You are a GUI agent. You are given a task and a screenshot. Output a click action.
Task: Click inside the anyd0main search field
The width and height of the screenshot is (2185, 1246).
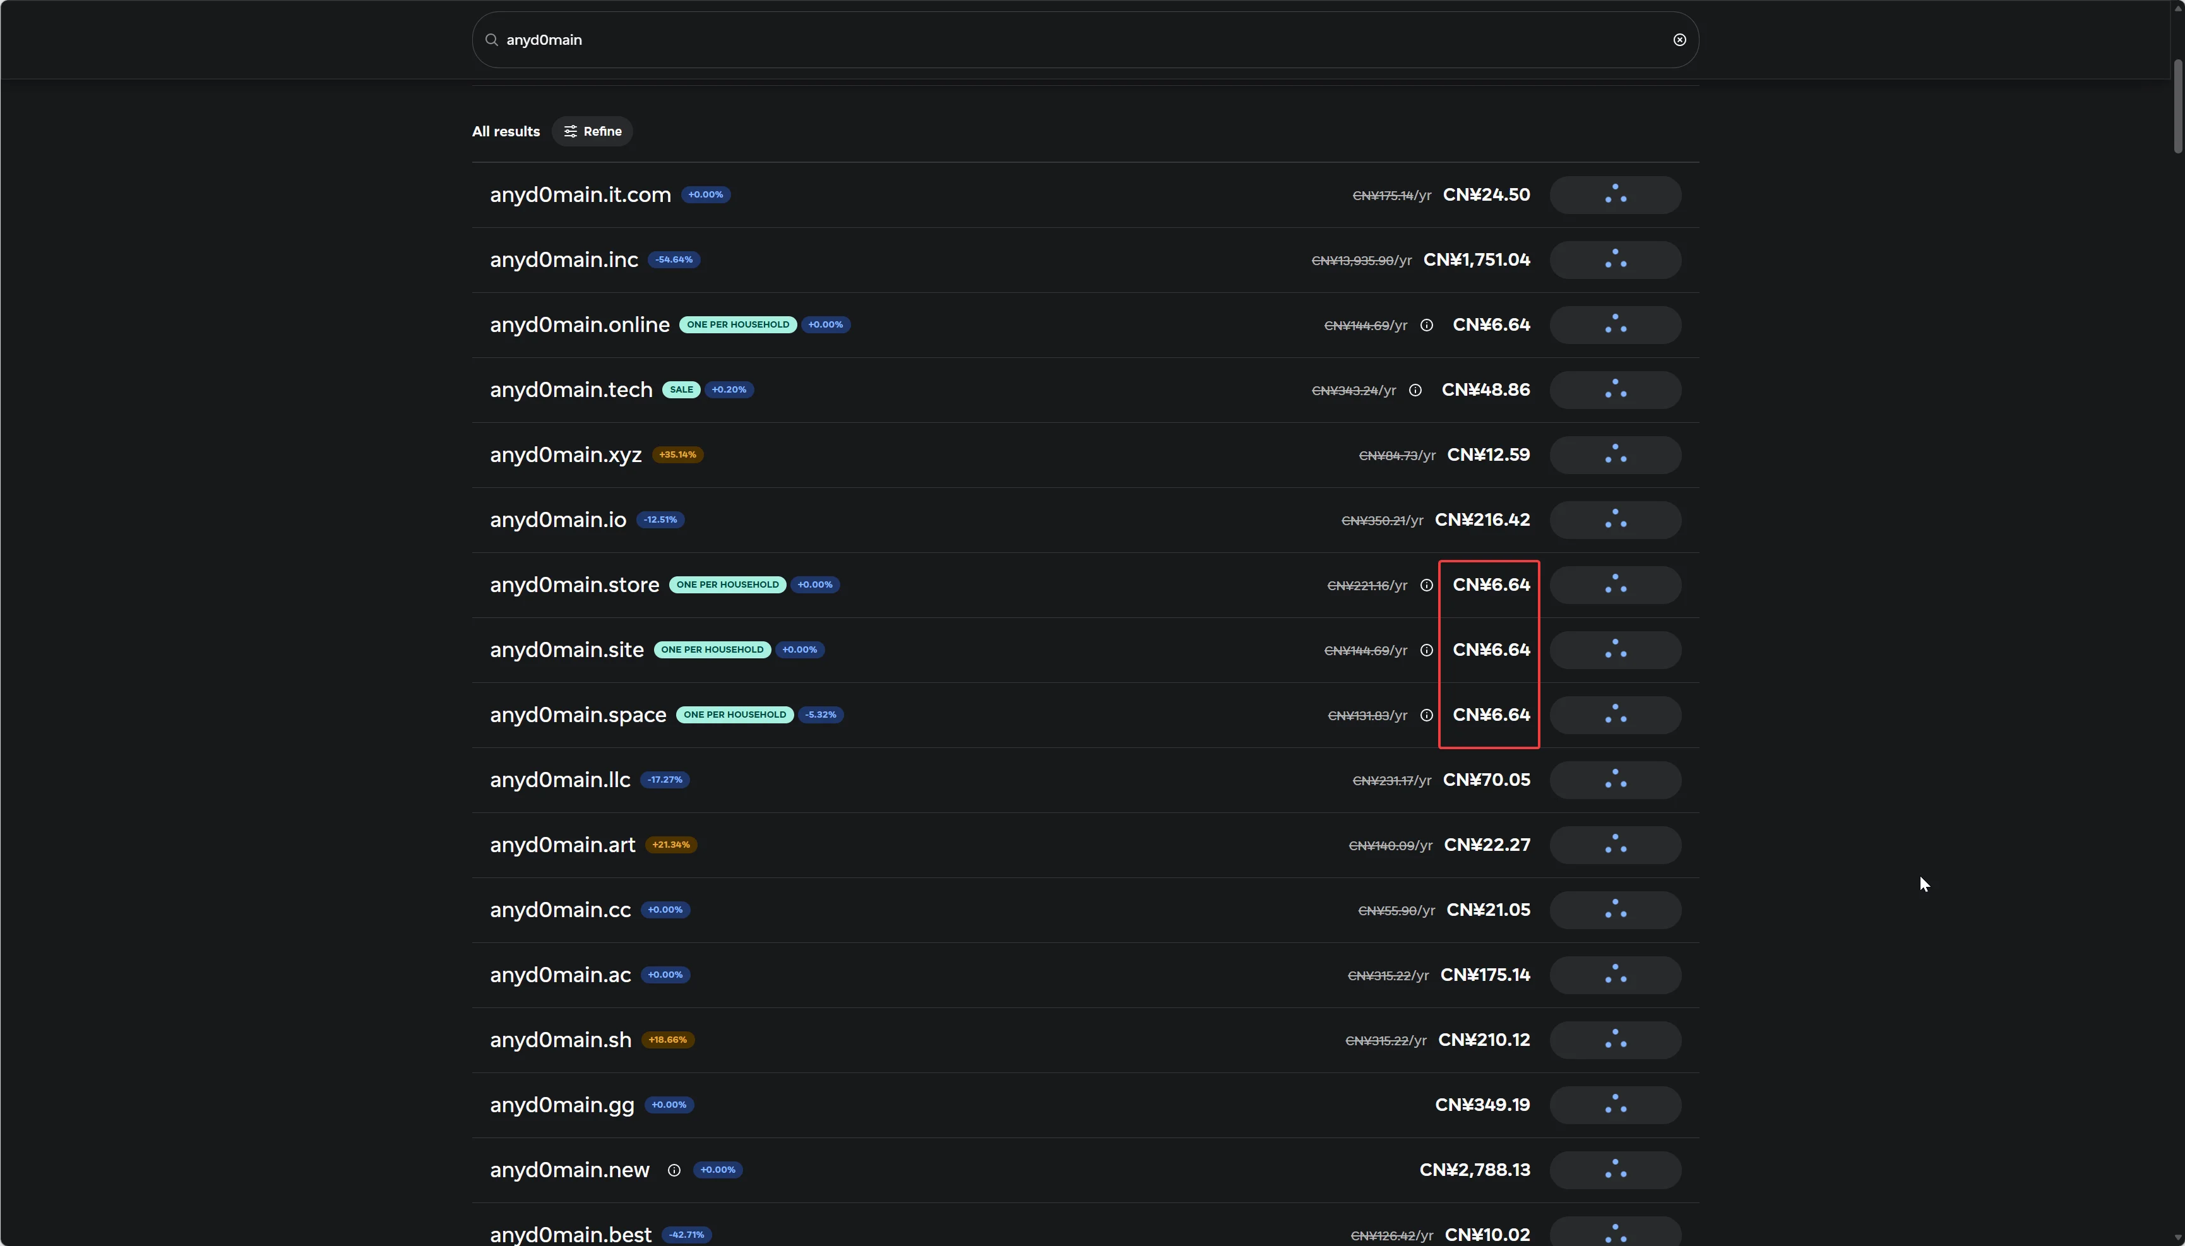point(1085,40)
